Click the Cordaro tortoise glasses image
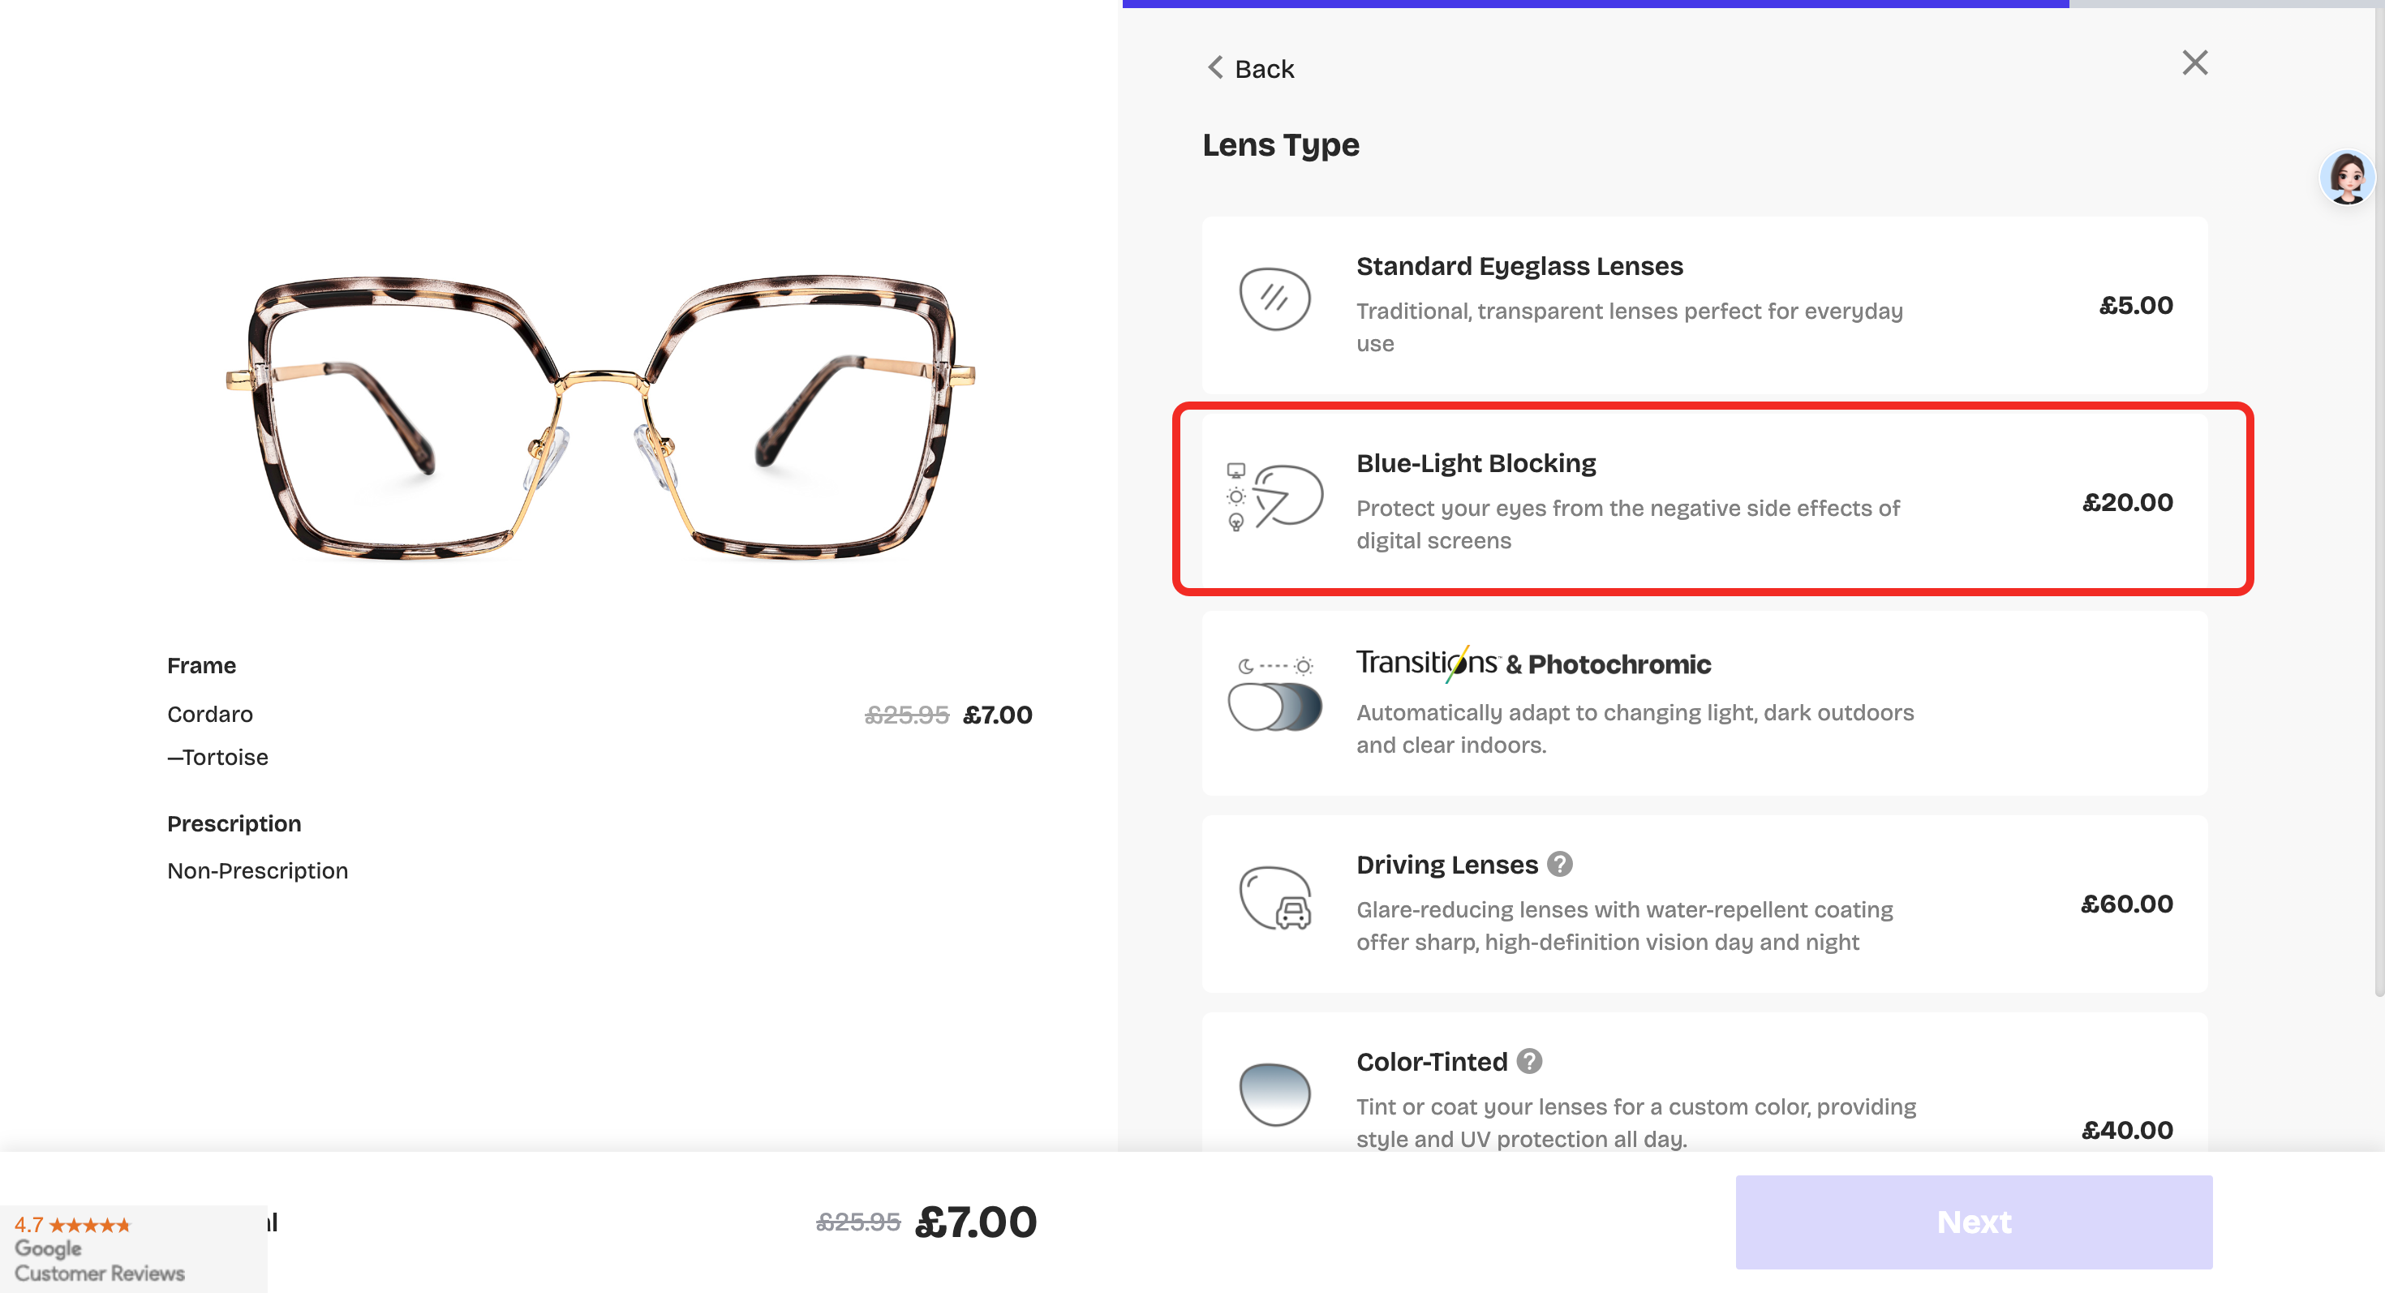This screenshot has height=1293, width=2385. pyautogui.click(x=600, y=416)
